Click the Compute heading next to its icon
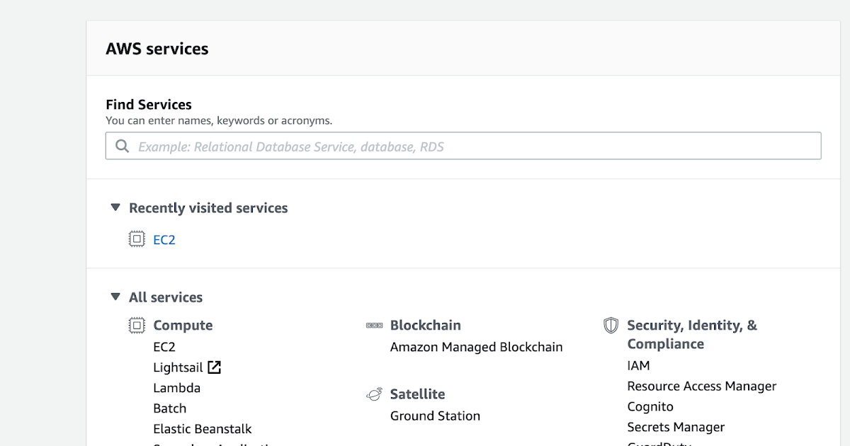 click(x=183, y=325)
